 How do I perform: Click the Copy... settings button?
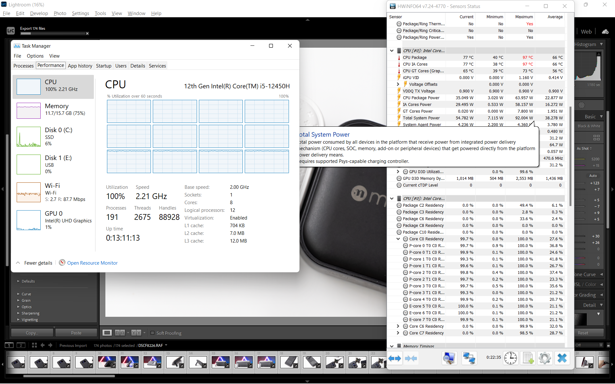pos(32,333)
